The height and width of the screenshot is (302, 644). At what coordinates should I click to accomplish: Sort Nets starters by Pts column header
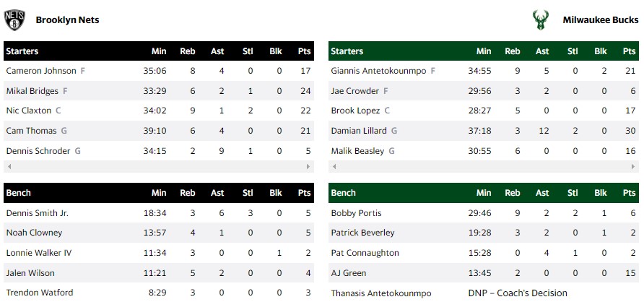point(304,51)
